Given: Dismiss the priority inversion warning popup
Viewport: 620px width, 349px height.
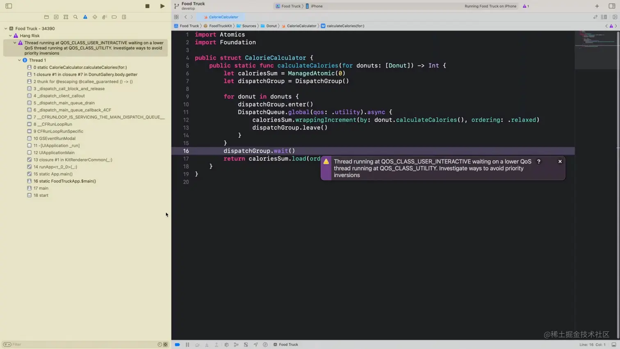Looking at the screenshot, I should (x=560, y=162).
